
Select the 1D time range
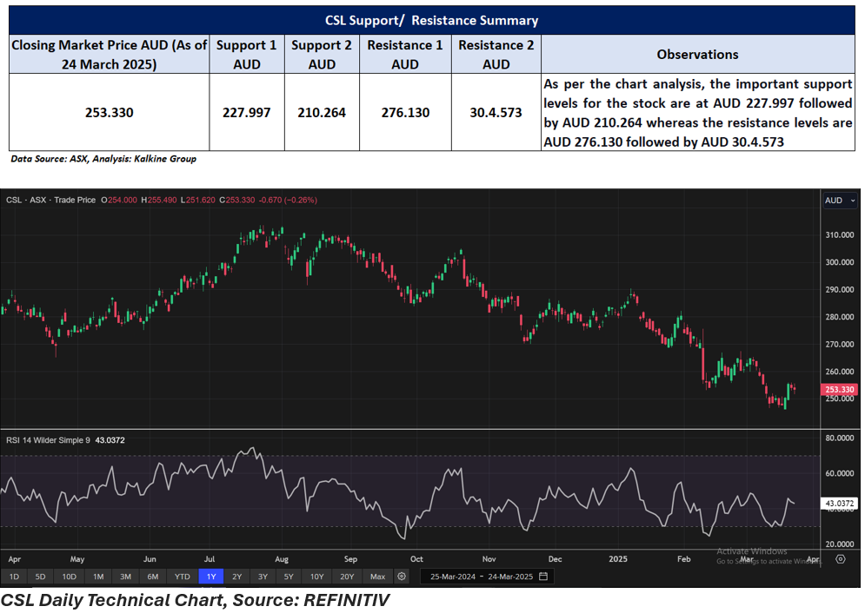click(x=14, y=577)
